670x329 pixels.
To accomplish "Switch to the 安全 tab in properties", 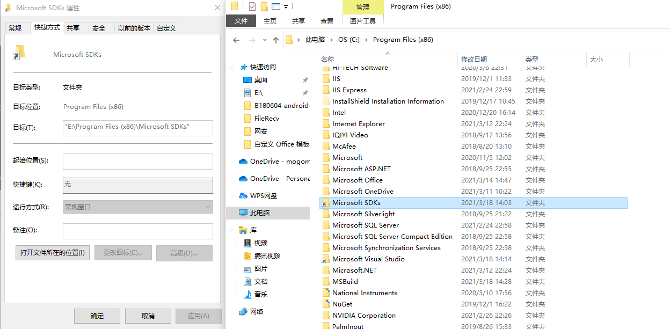I will pyautogui.click(x=99, y=27).
